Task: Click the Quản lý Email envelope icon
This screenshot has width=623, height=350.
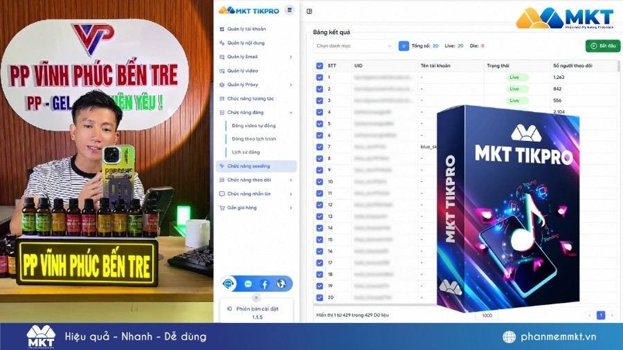Action: (222, 57)
